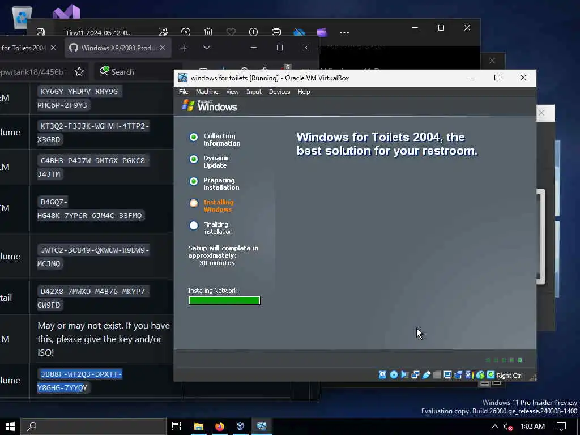
Task: Click the browser URL address text
Action: (33, 72)
